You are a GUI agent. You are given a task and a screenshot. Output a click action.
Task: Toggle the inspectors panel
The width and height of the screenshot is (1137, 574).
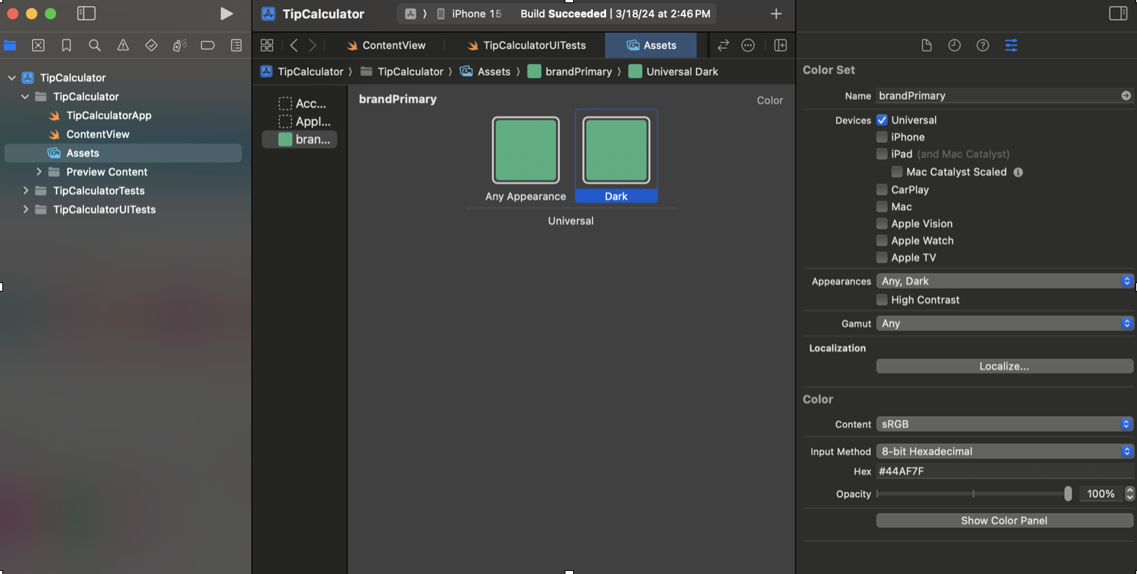1118,14
